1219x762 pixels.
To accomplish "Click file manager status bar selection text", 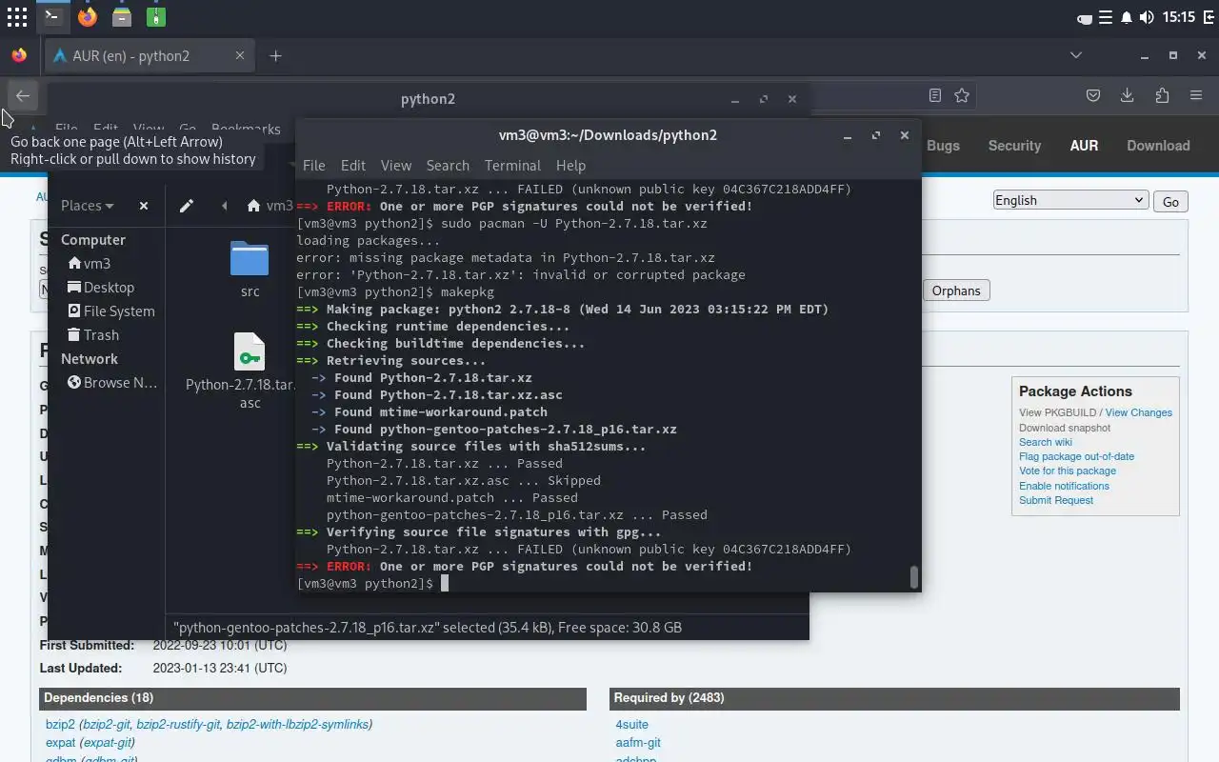I will click(428, 628).
